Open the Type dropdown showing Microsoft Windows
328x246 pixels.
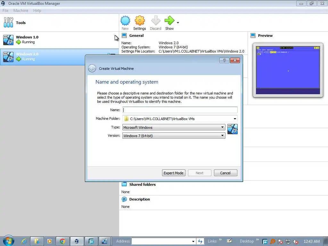pyautogui.click(x=174, y=127)
